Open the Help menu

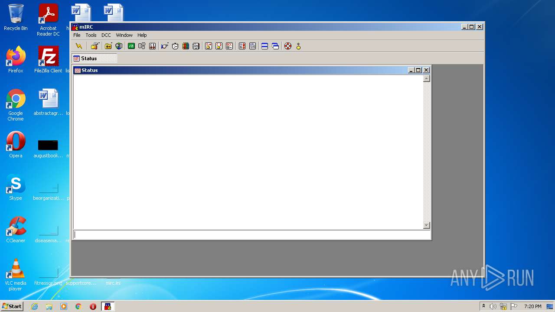click(142, 35)
